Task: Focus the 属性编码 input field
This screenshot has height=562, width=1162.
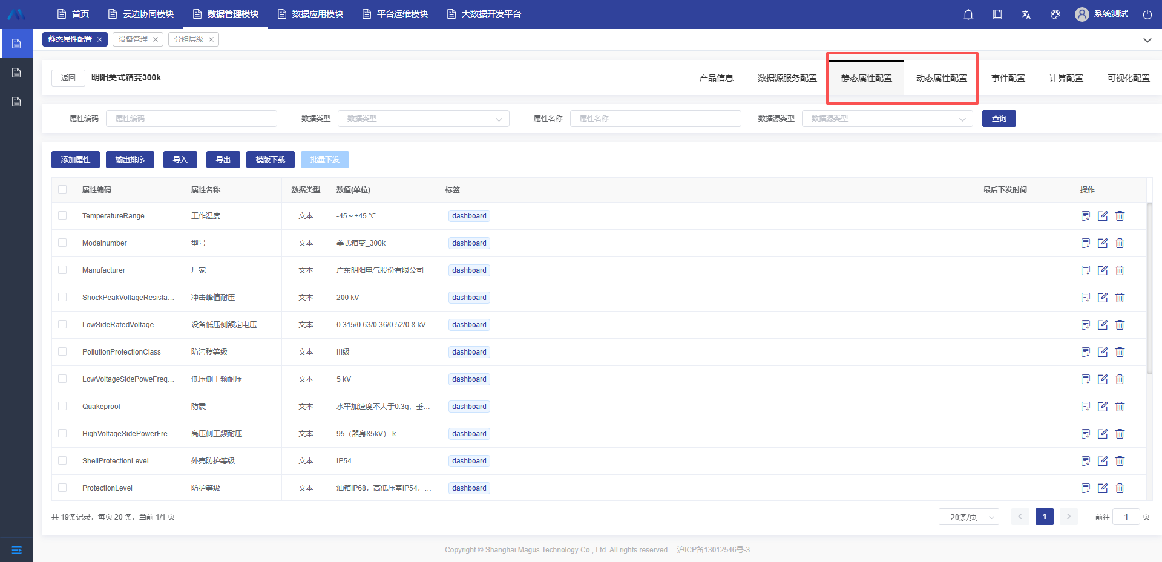Action: pyautogui.click(x=191, y=119)
